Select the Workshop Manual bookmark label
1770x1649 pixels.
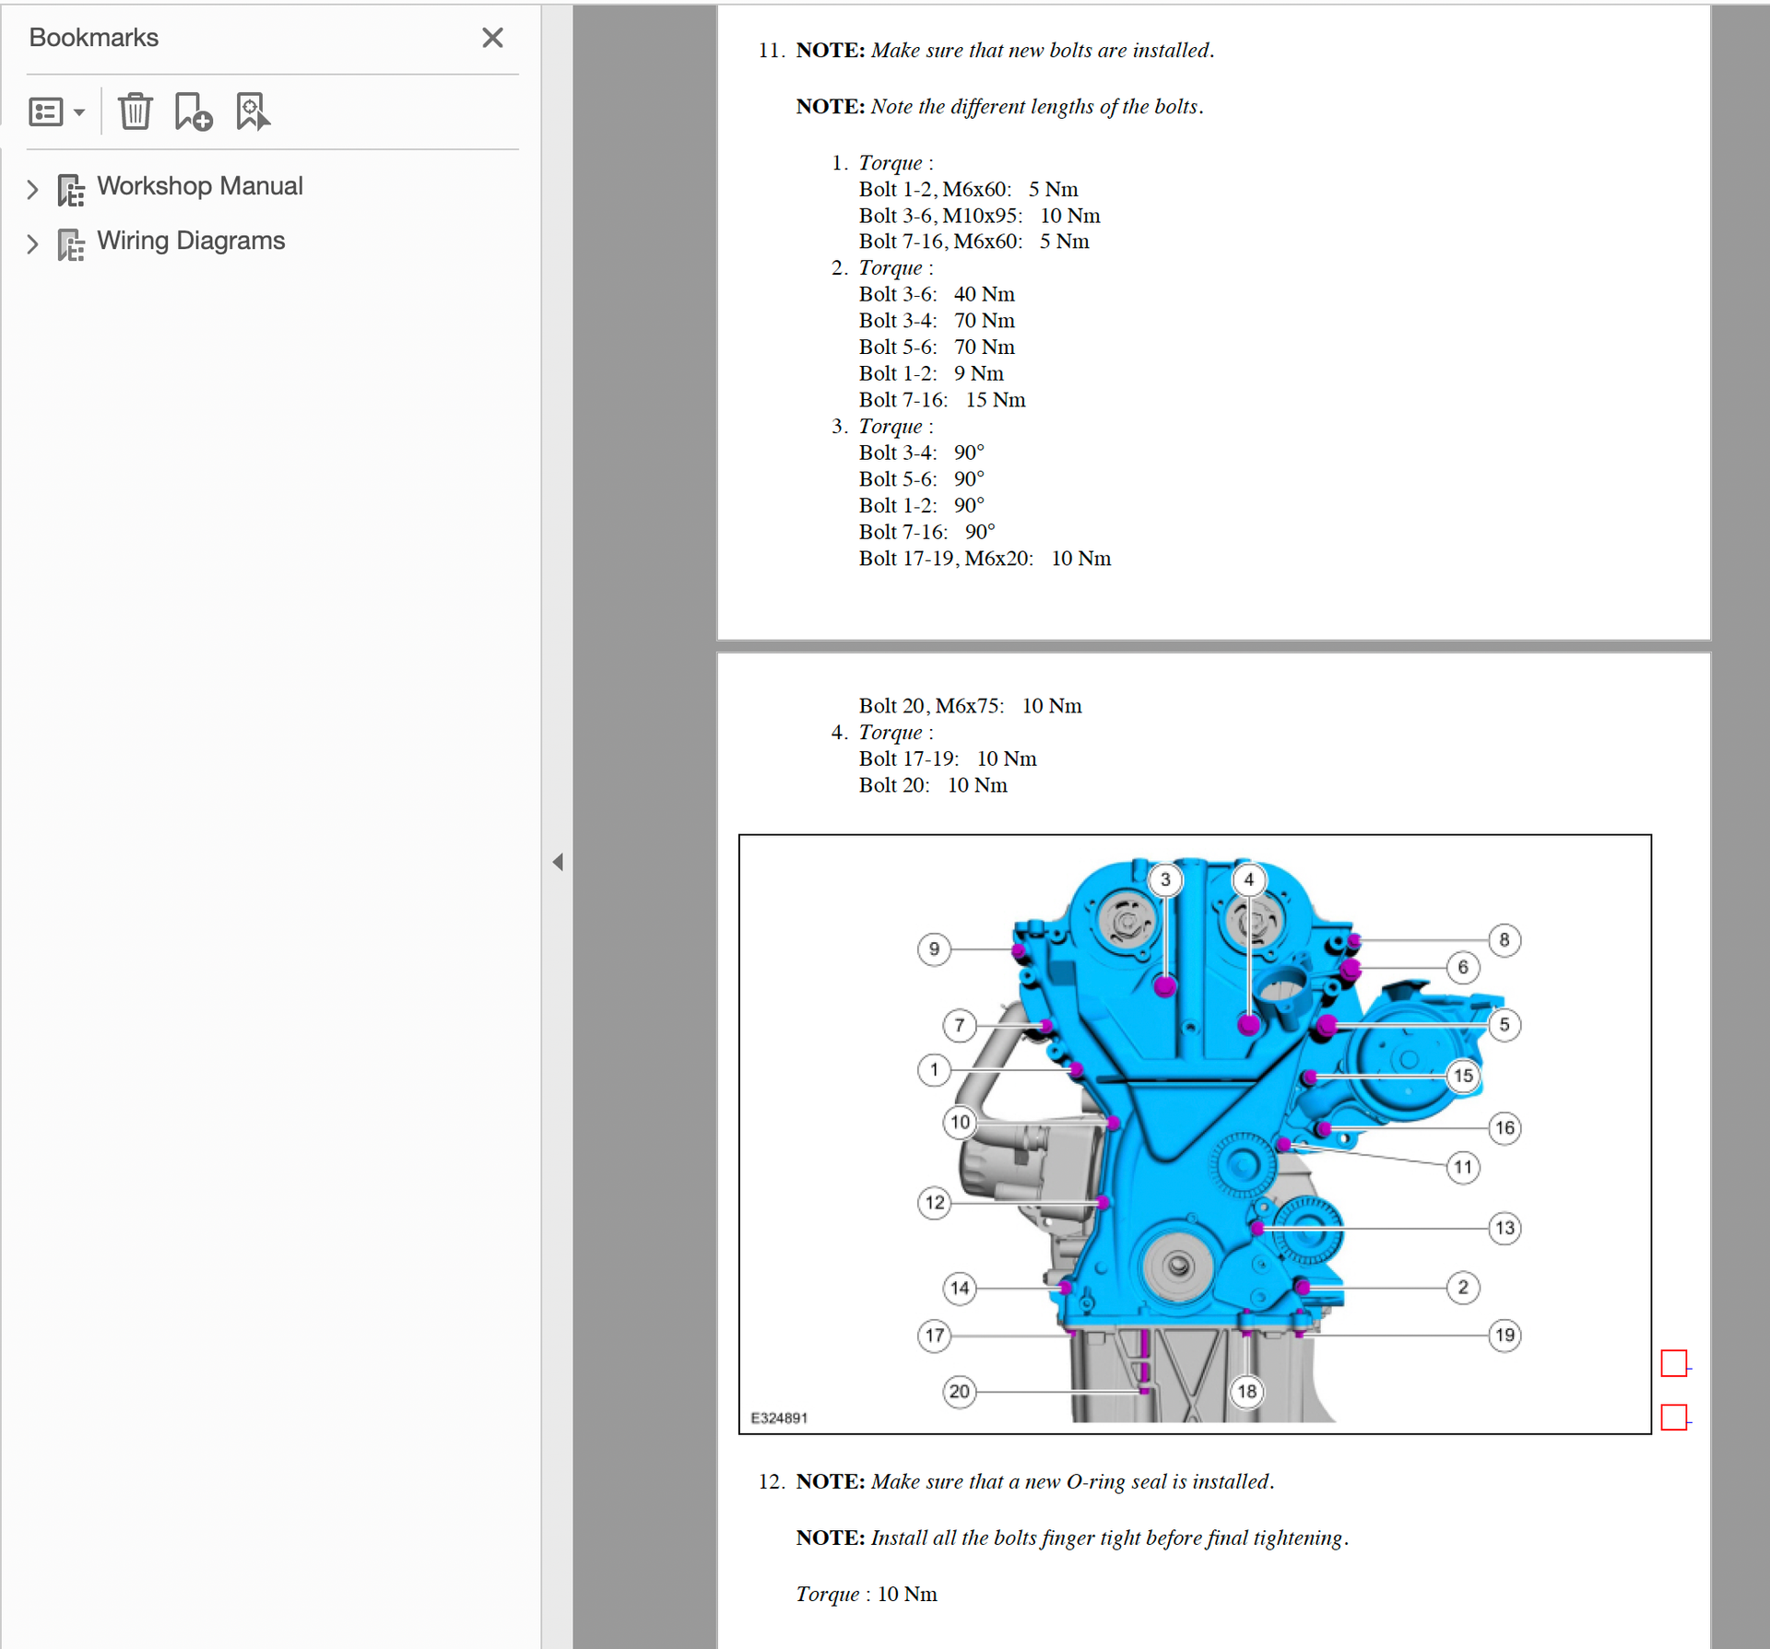click(x=199, y=186)
